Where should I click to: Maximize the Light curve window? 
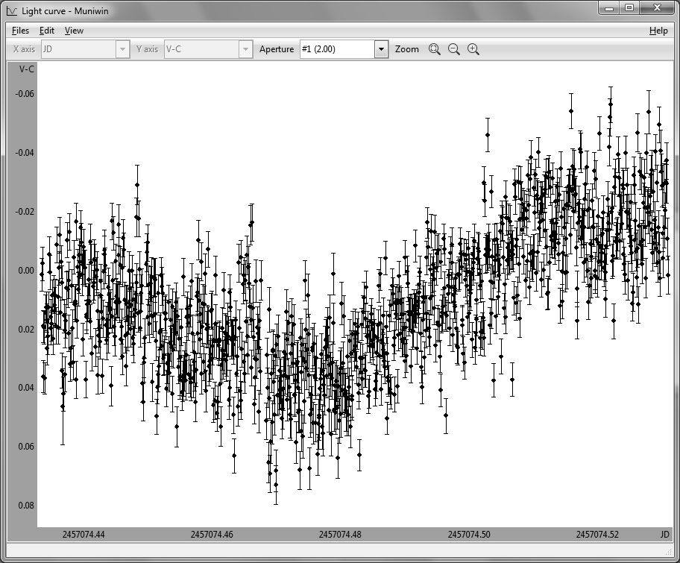click(629, 8)
